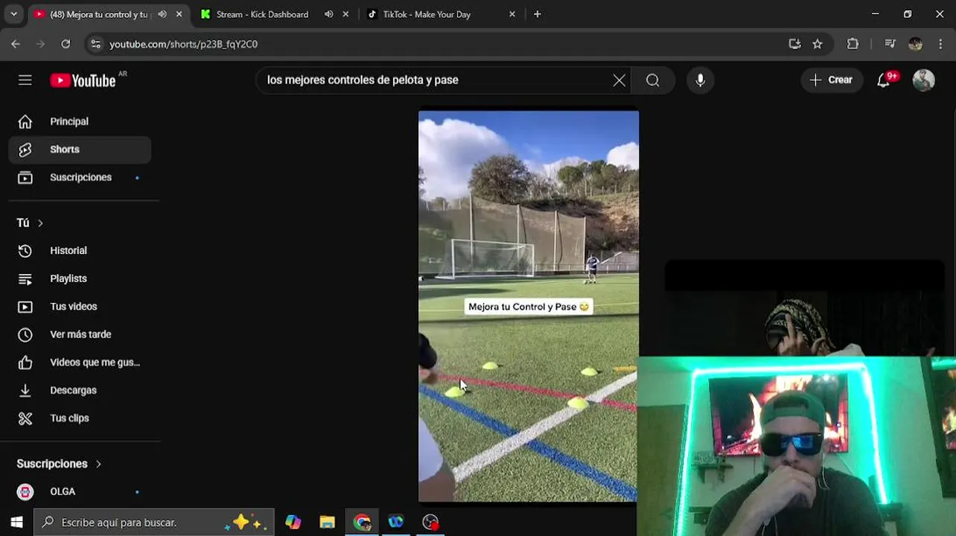Click the Shorts video player

[x=529, y=306]
